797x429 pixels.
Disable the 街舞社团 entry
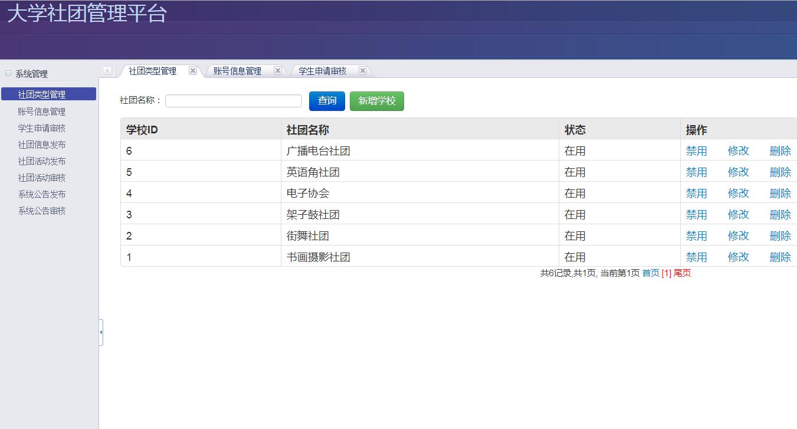coord(696,236)
